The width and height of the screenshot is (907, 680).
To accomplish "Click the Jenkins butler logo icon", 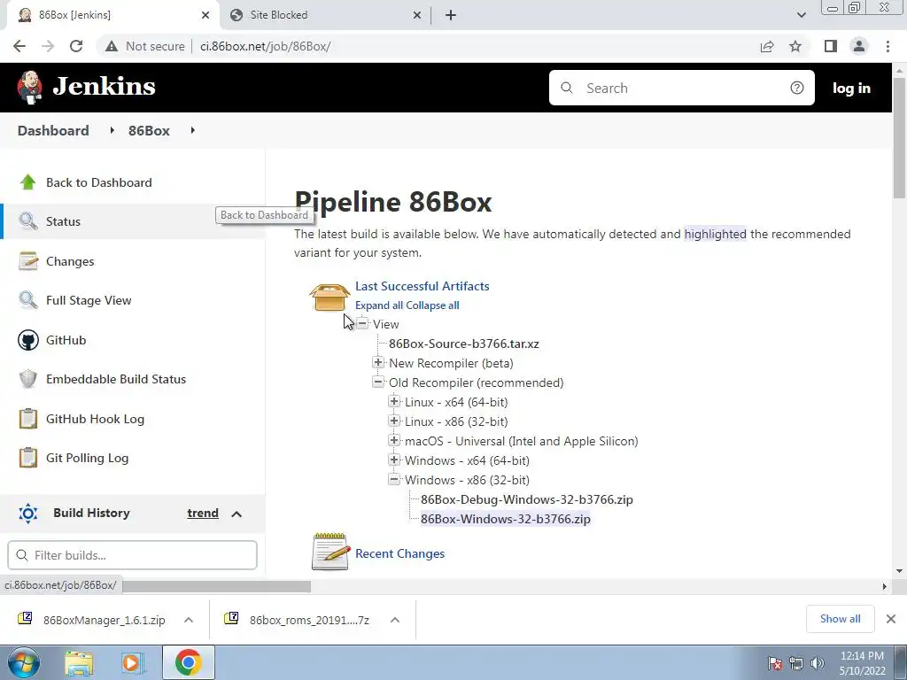I will [29, 88].
